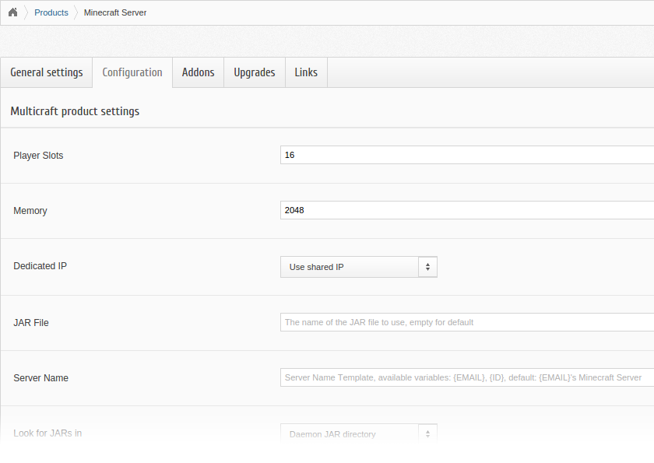Click the Minecraft Server breadcrumb text
Screen dimensions: 654x463
[115, 12]
